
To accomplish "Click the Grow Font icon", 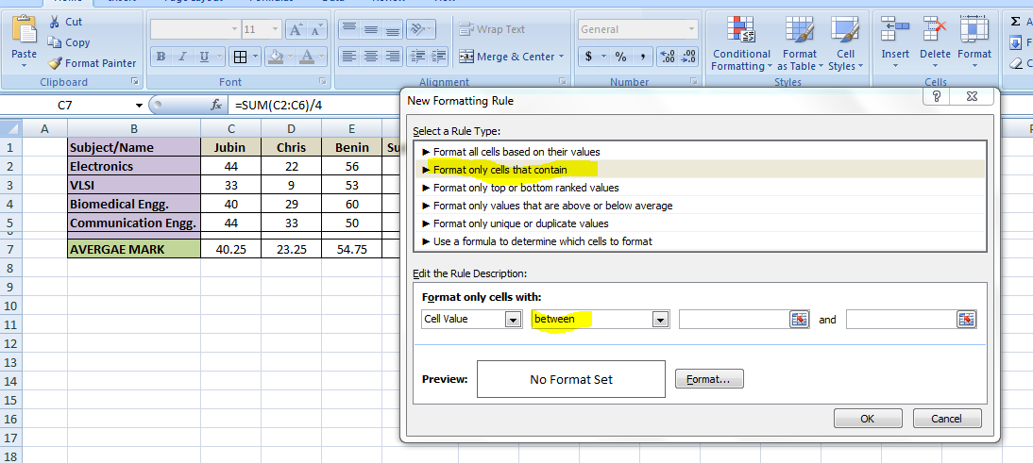I will click(296, 29).
